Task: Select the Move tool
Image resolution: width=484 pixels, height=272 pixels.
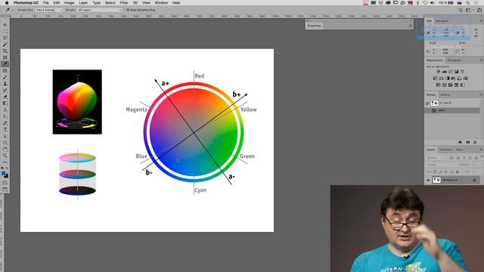Action: [5, 25]
